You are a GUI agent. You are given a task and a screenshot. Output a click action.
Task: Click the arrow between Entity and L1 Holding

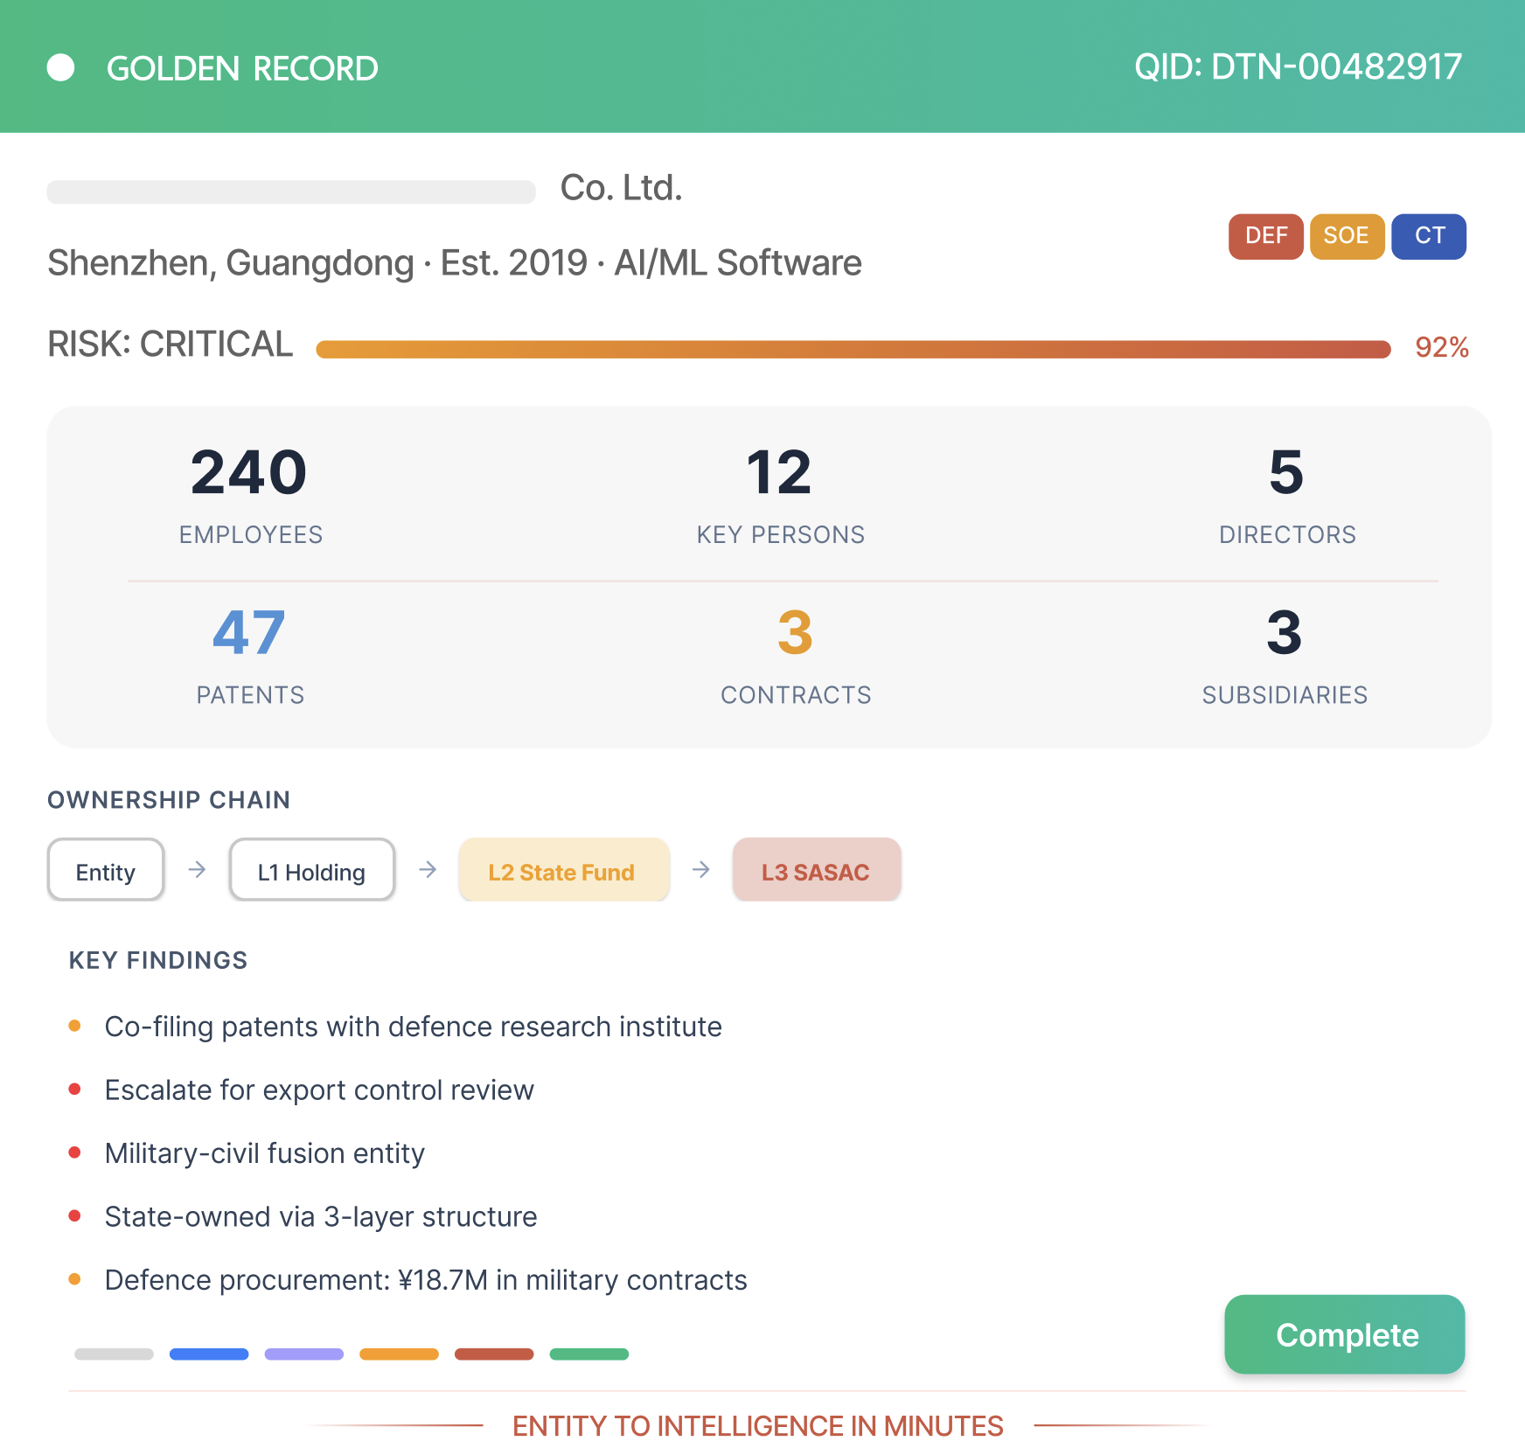coord(198,869)
